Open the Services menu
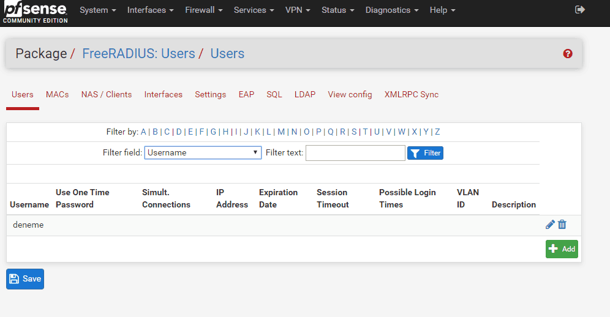The height and width of the screenshot is (317, 610). [x=254, y=10]
